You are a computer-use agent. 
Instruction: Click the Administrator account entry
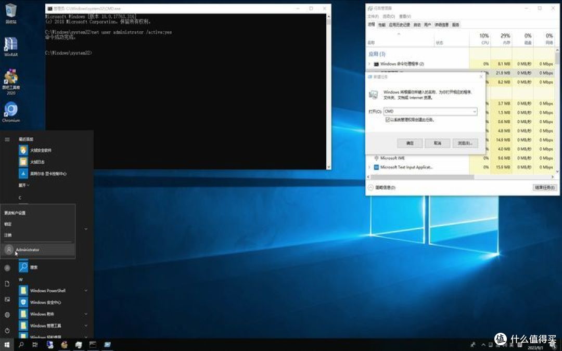37,250
